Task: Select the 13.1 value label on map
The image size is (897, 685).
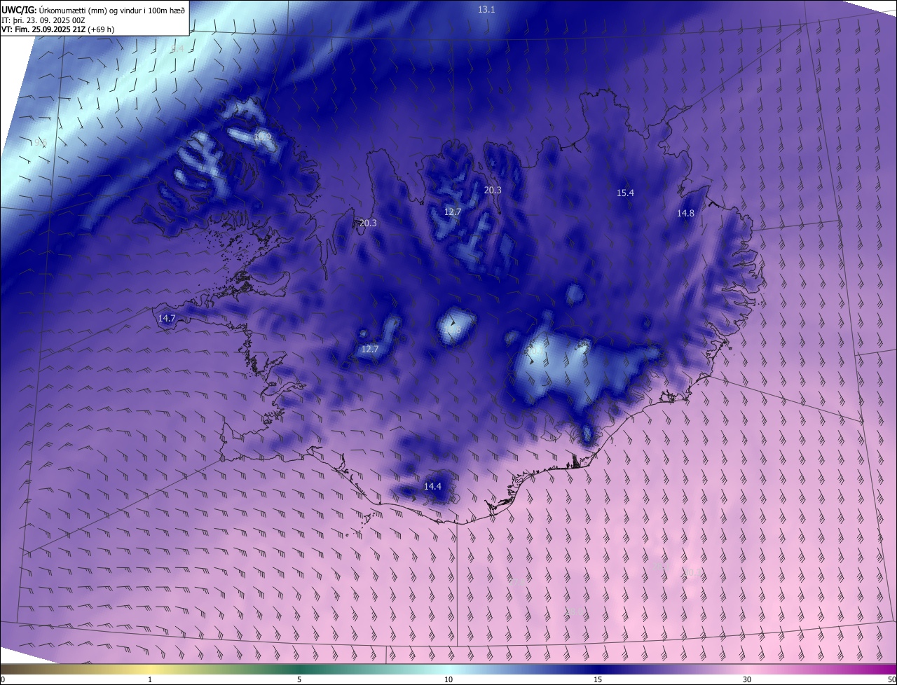Action: coord(486,10)
